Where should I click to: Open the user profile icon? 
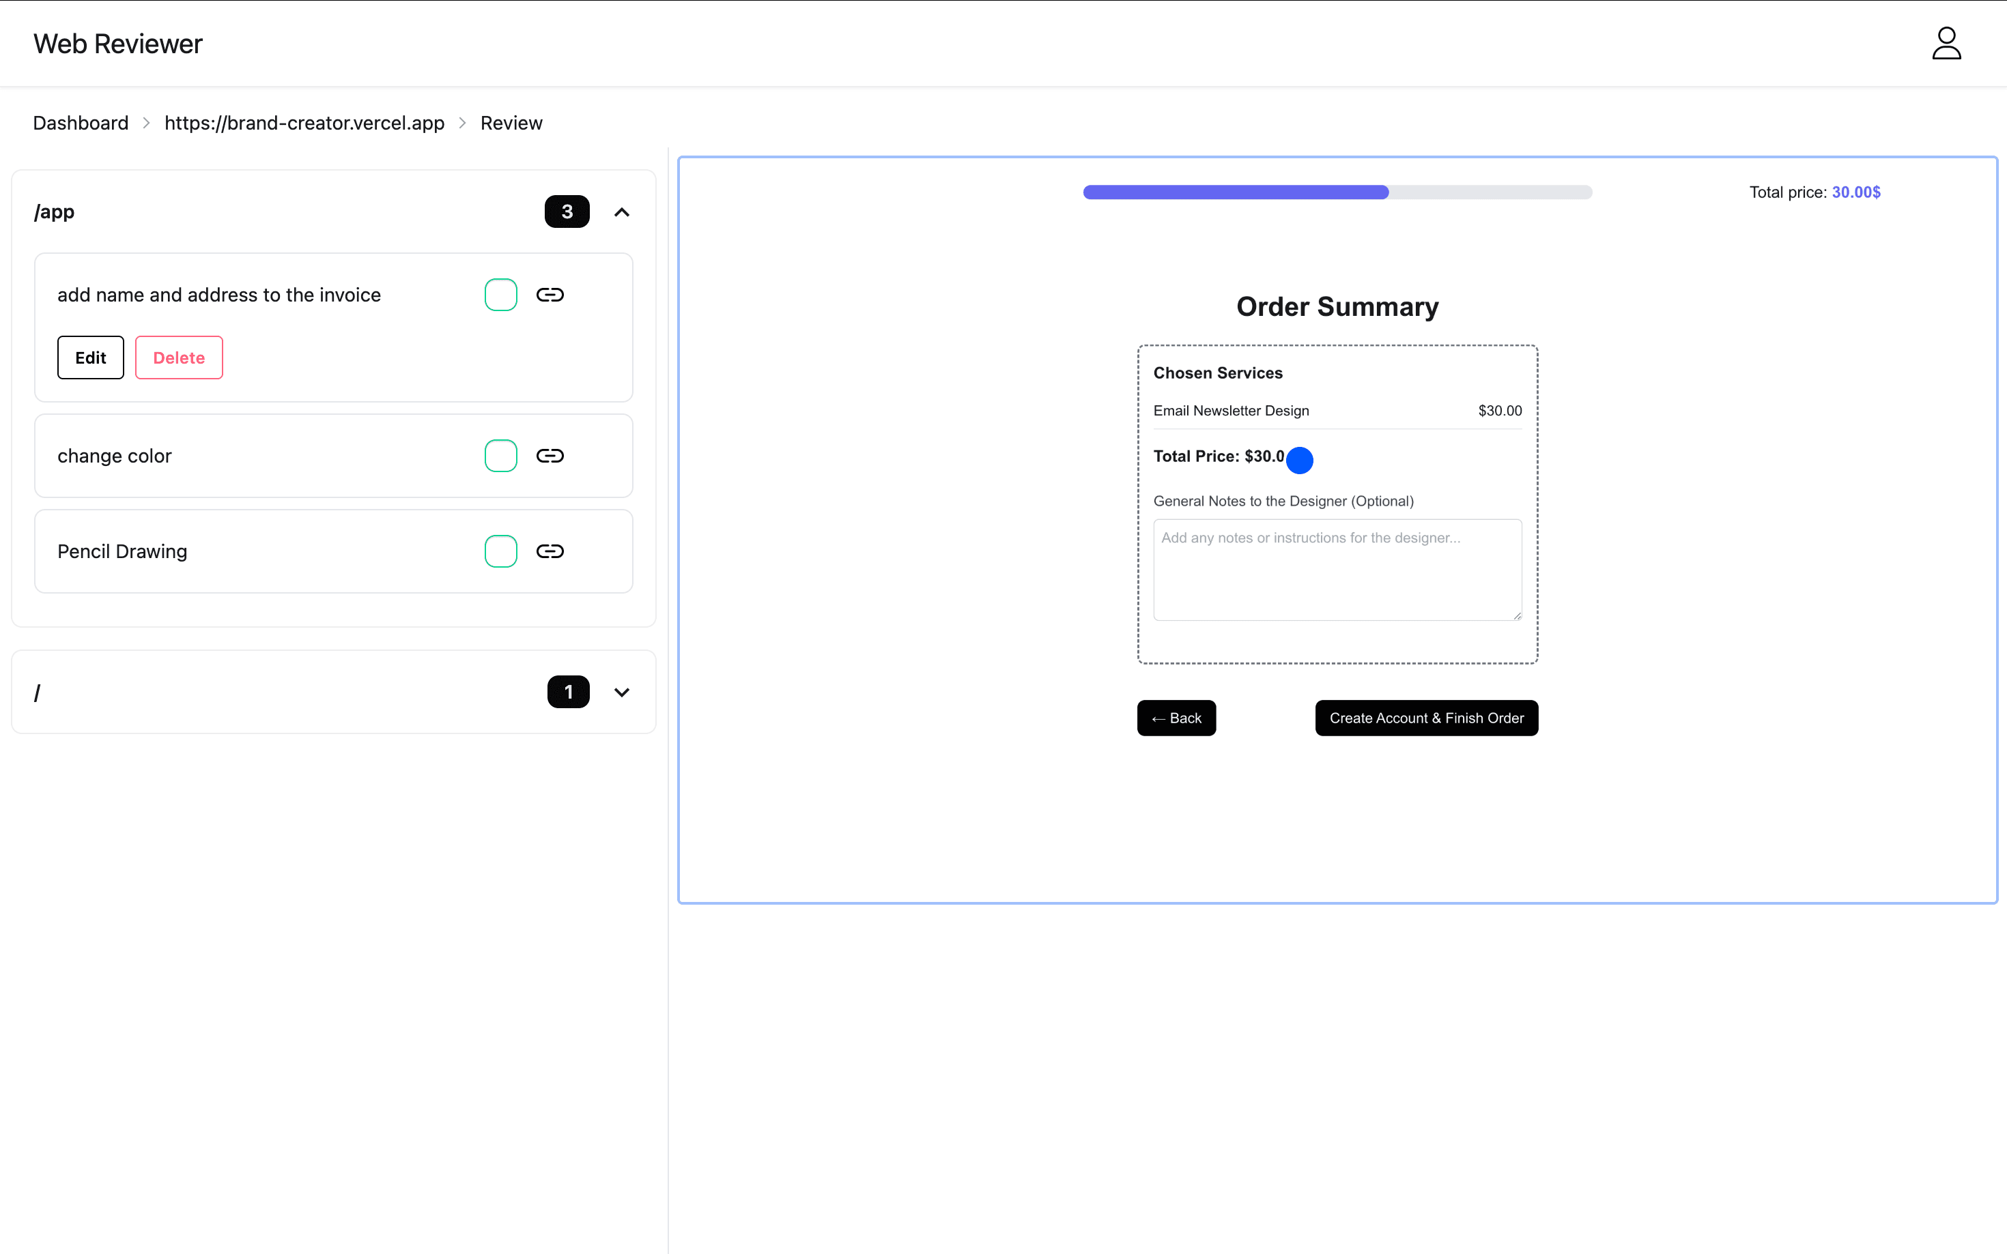tap(1946, 42)
